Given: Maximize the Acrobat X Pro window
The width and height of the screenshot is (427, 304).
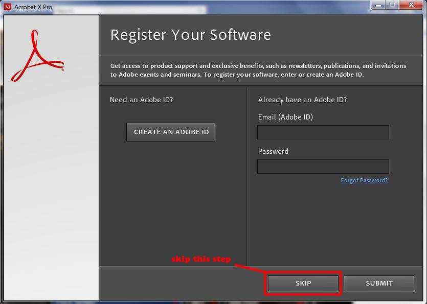Looking at the screenshot, I should (392, 5).
